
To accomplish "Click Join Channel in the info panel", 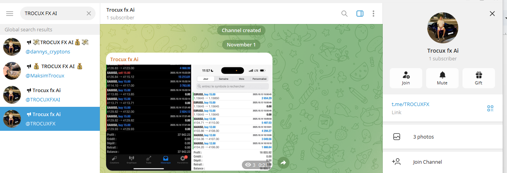I will pyautogui.click(x=427, y=162).
